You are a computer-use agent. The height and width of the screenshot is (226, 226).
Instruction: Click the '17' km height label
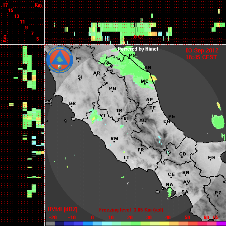pos(5,5)
